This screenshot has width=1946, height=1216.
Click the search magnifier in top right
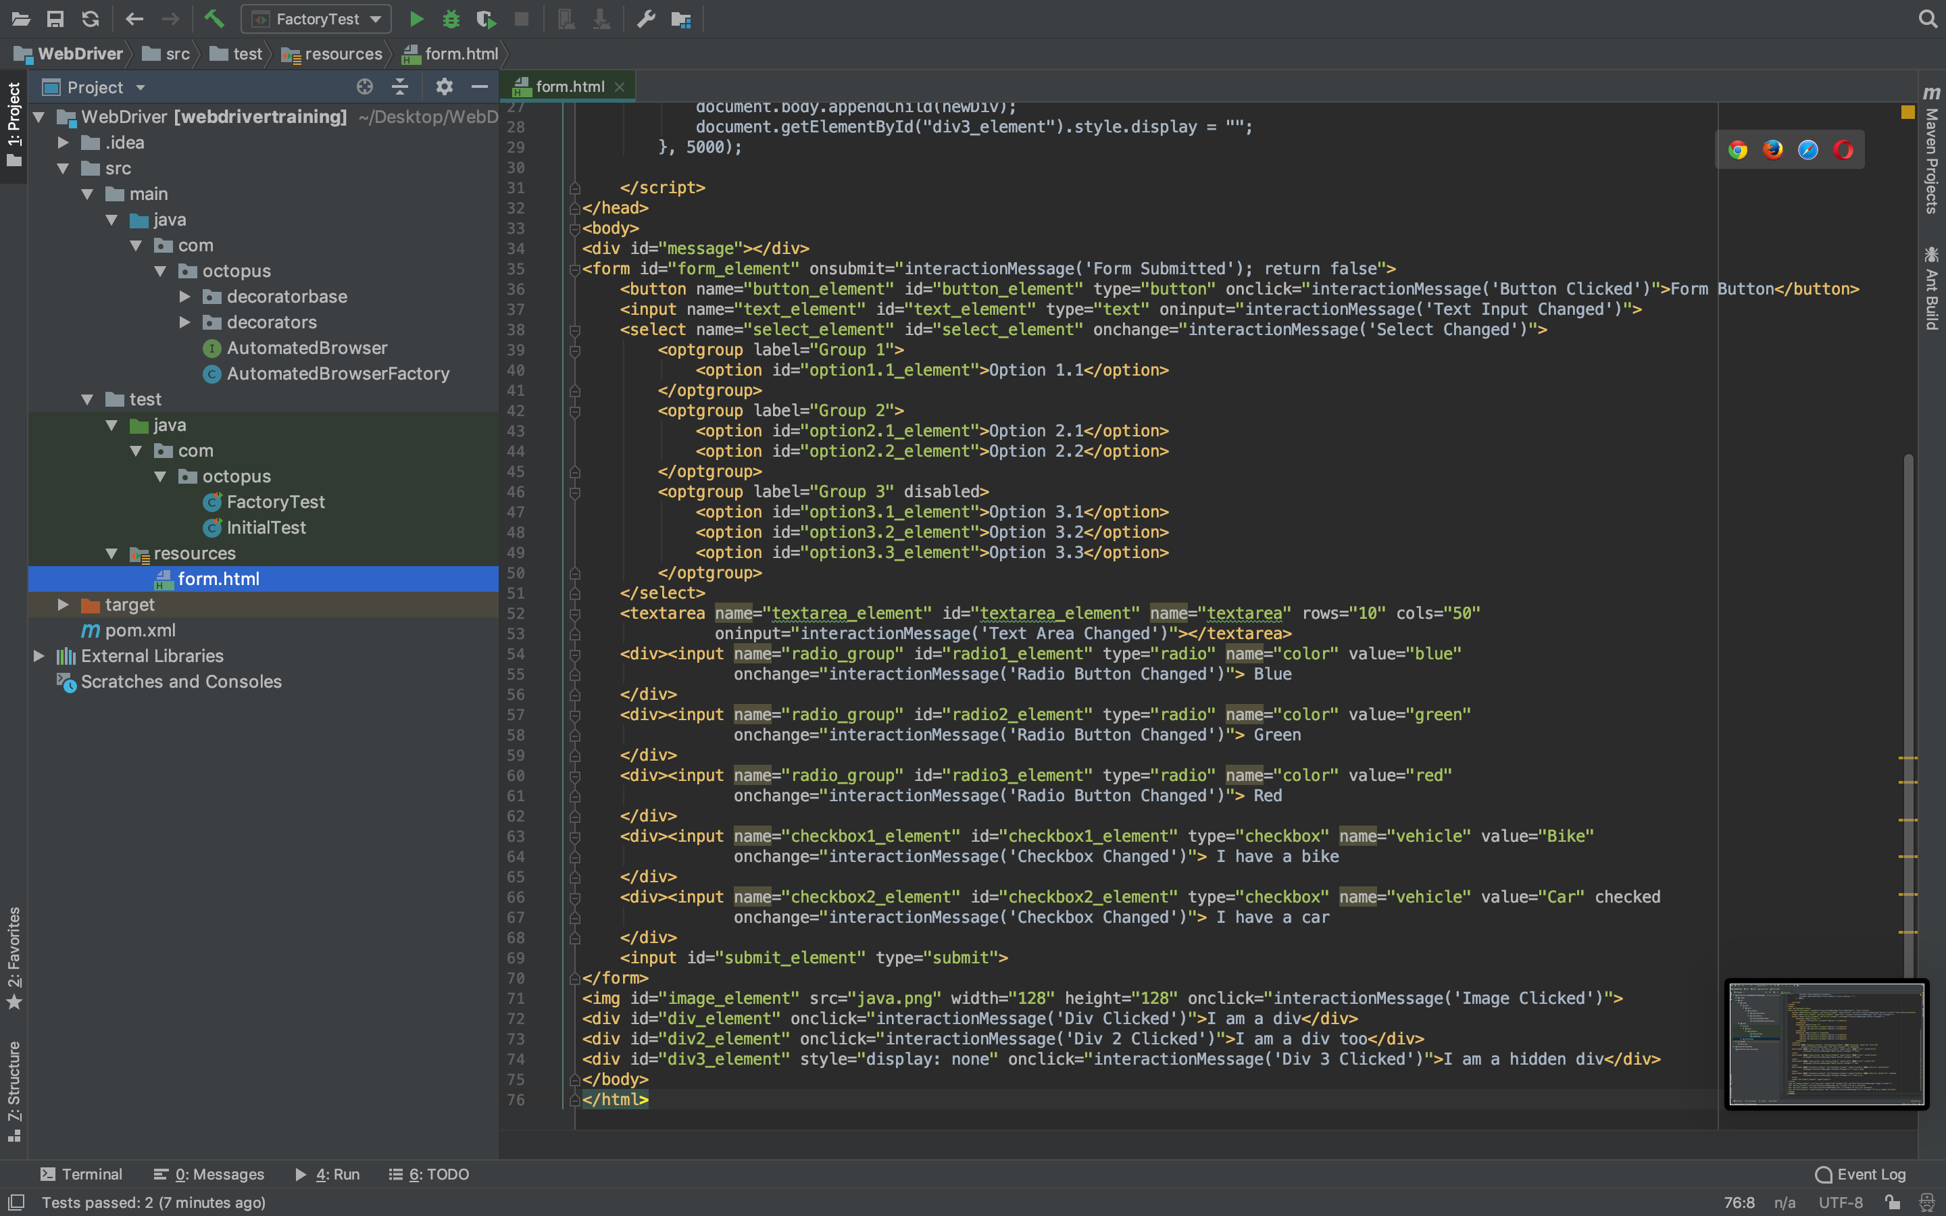[x=1928, y=18]
